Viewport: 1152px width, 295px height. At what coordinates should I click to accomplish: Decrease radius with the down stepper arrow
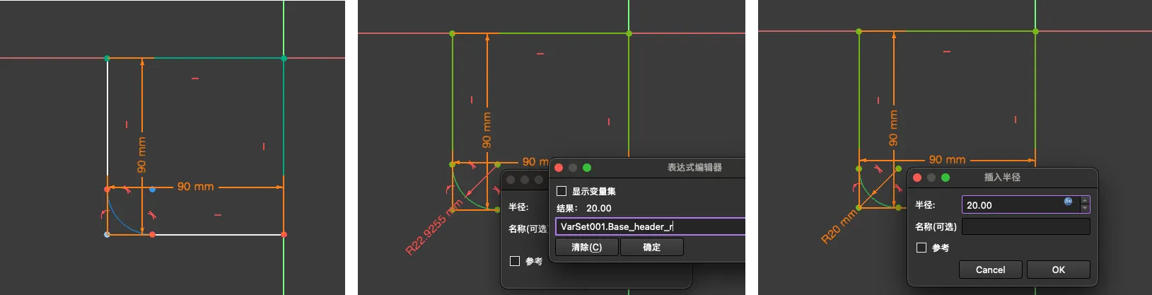1085,209
